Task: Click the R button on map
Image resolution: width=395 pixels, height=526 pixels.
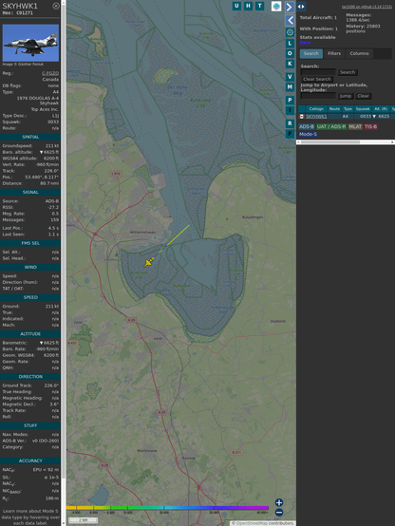Action: pyautogui.click(x=290, y=123)
